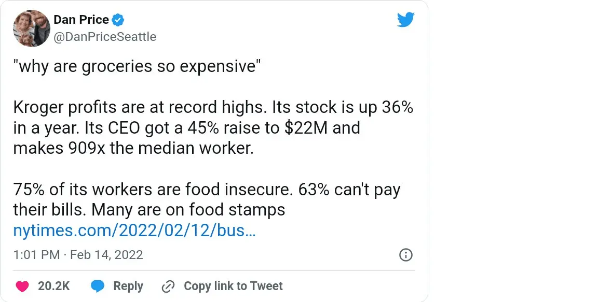Viewport: 598px width, 302px height.
Task: Open the nytimes.com article link
Action: (134, 231)
